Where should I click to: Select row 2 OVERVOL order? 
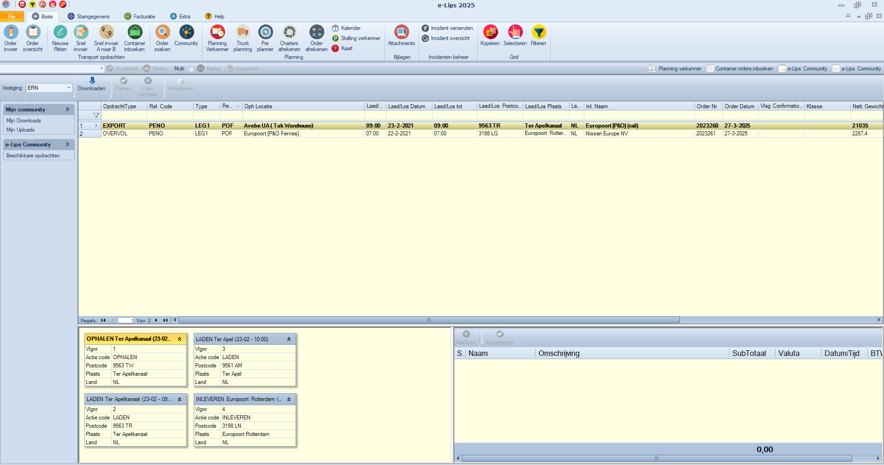481,134
